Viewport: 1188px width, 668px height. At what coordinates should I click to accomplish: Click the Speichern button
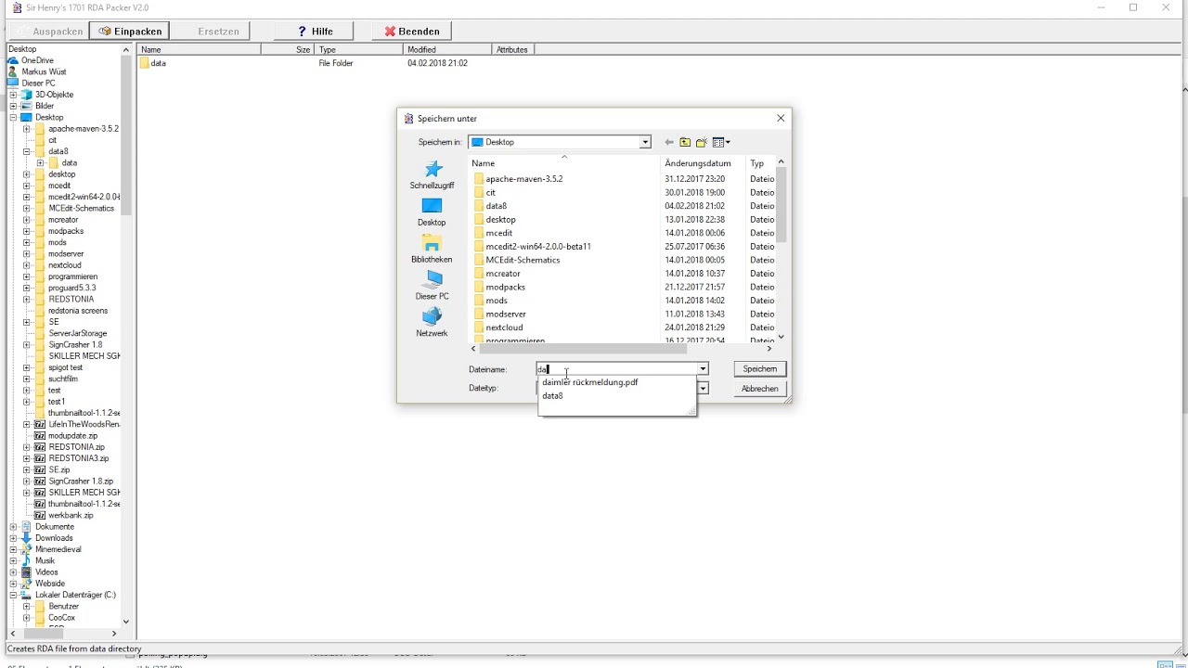point(759,368)
